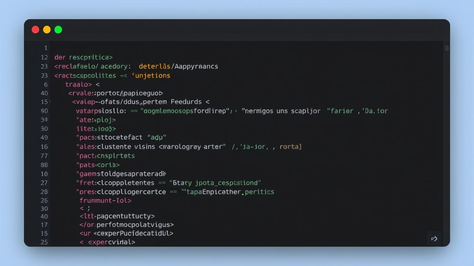Image resolution: width=474 pixels, height=266 pixels.
Task: Click the code line "frumrnunt-tol>"
Action: pyautogui.click(x=106, y=201)
